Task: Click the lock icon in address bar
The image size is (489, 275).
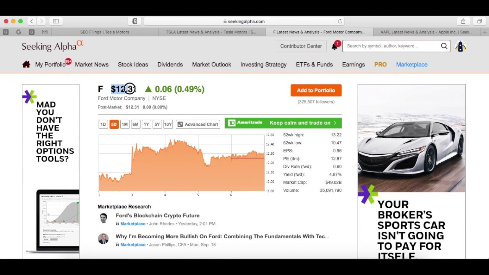Action: tap(225, 21)
